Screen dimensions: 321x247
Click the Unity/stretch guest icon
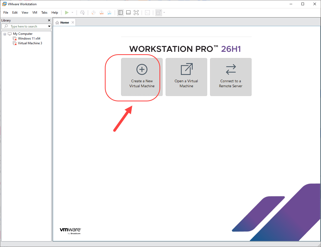pyautogui.click(x=158, y=13)
